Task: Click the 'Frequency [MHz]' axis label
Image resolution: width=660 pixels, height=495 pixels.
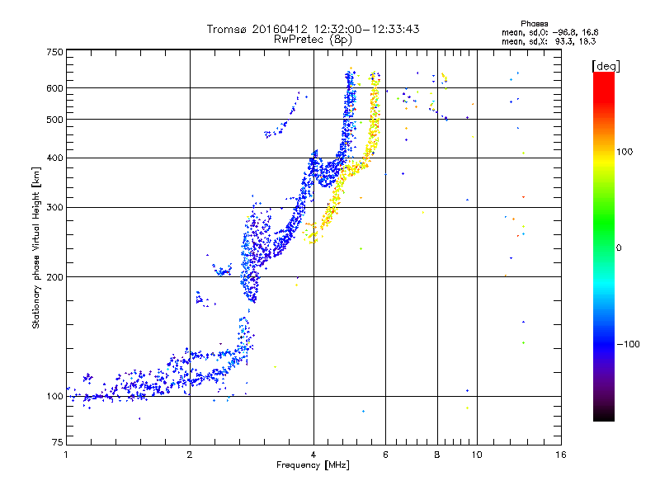Action: pyautogui.click(x=313, y=465)
